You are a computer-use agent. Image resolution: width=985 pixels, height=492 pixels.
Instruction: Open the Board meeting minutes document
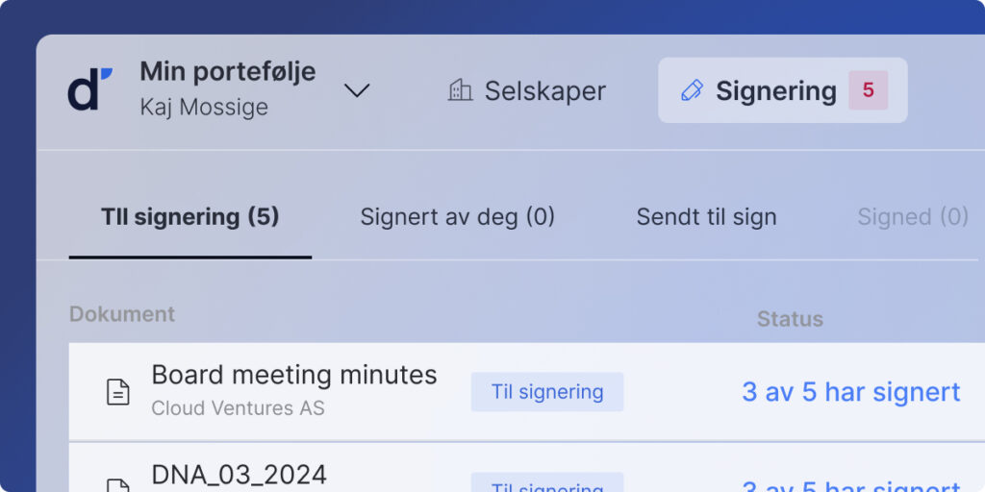click(294, 376)
